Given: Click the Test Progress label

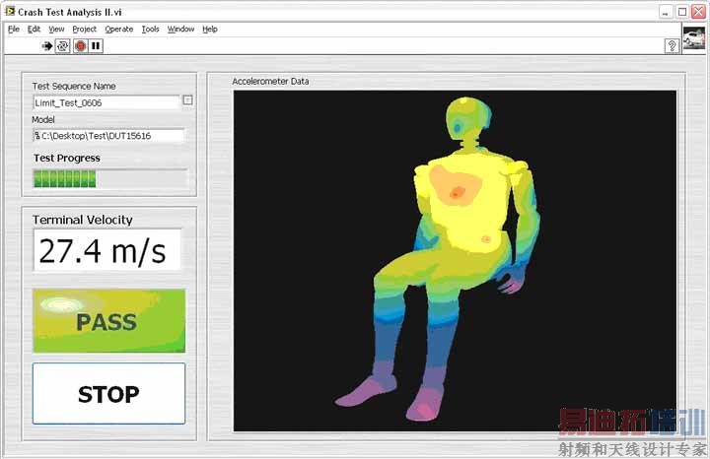Looking at the screenshot, I should (x=67, y=158).
